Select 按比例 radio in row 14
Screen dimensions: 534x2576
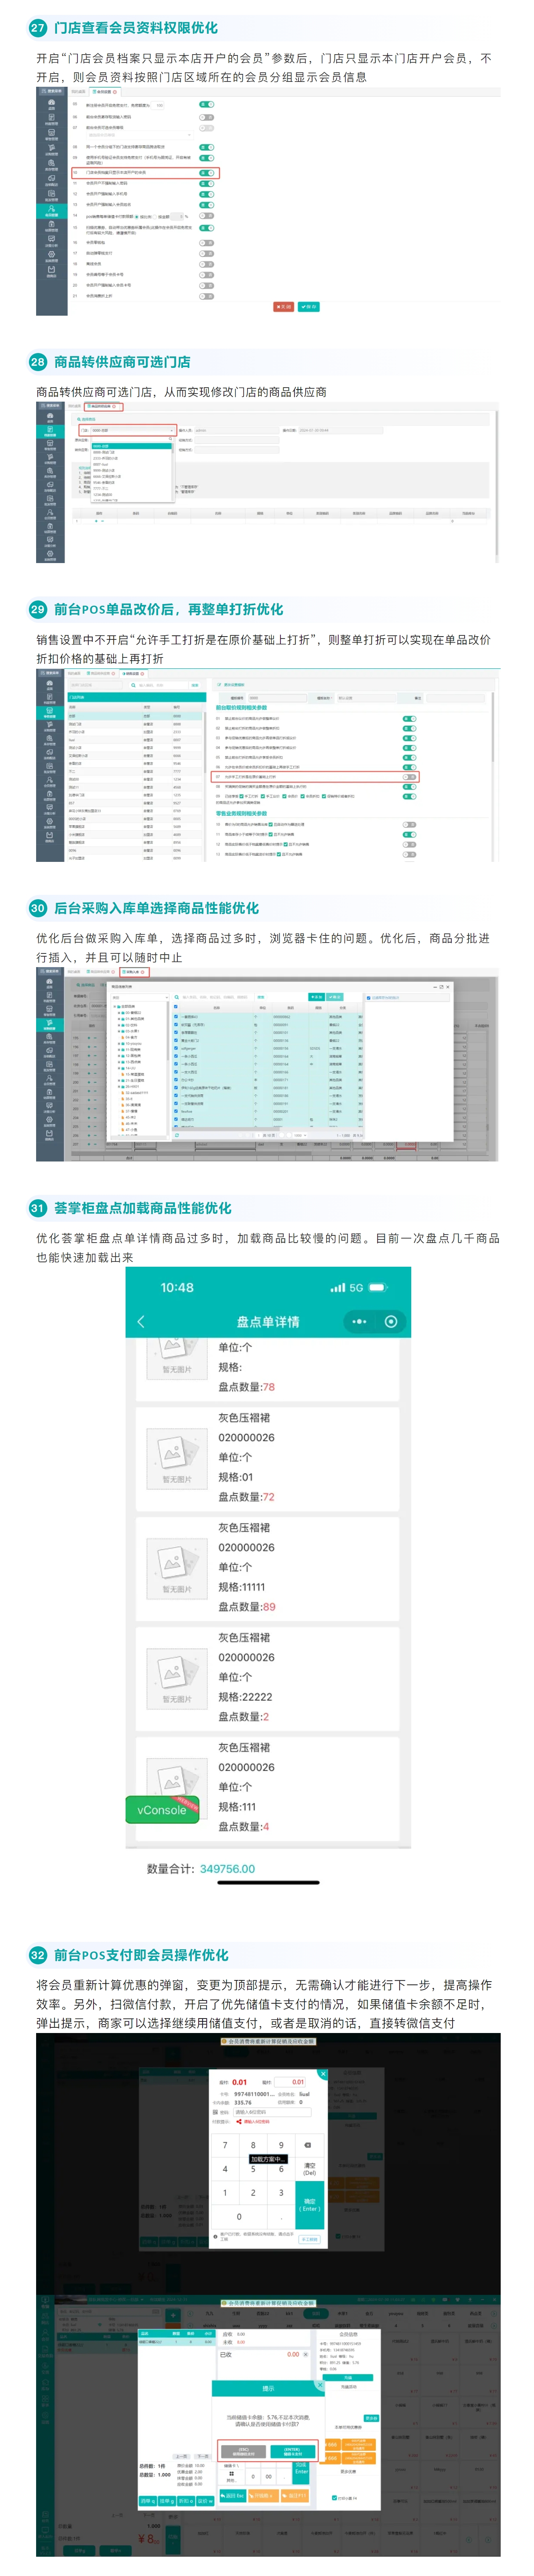click(x=137, y=216)
